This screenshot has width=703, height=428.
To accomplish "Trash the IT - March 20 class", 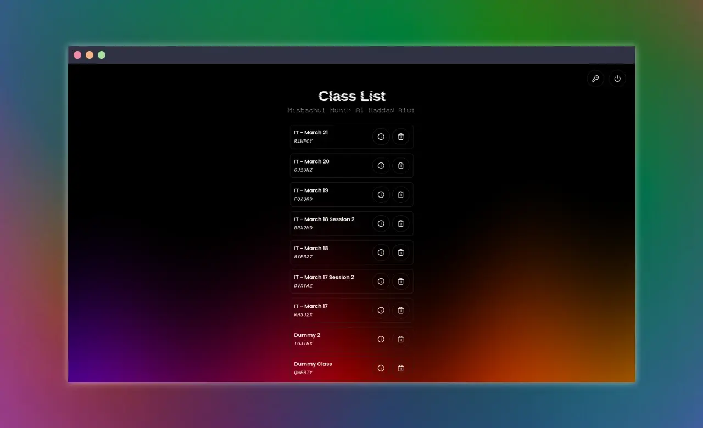I will [x=401, y=166].
